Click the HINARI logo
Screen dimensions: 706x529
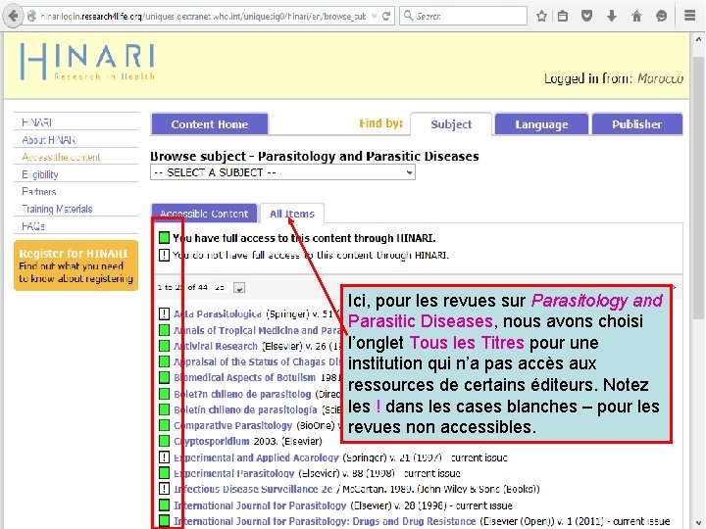[87, 62]
